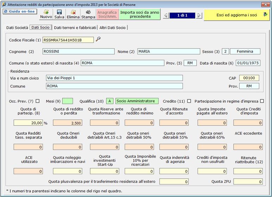Toggle Occ. Prev. (7) checkbox
Screen dimensions: 272x197
(x=37, y=101)
